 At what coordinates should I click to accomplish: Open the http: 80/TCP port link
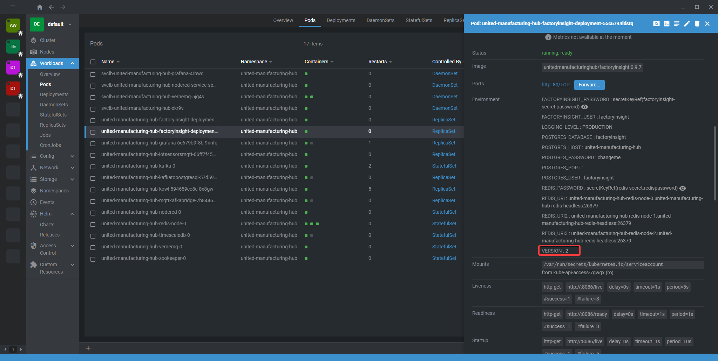click(x=555, y=85)
